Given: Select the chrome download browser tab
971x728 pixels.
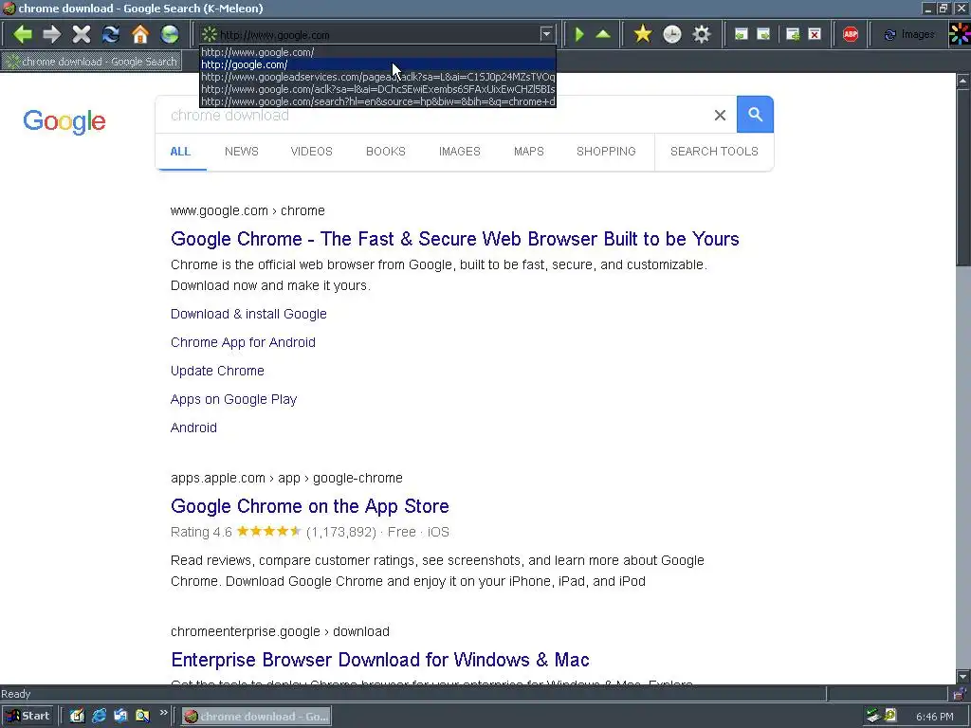Looking at the screenshot, I should coord(92,62).
